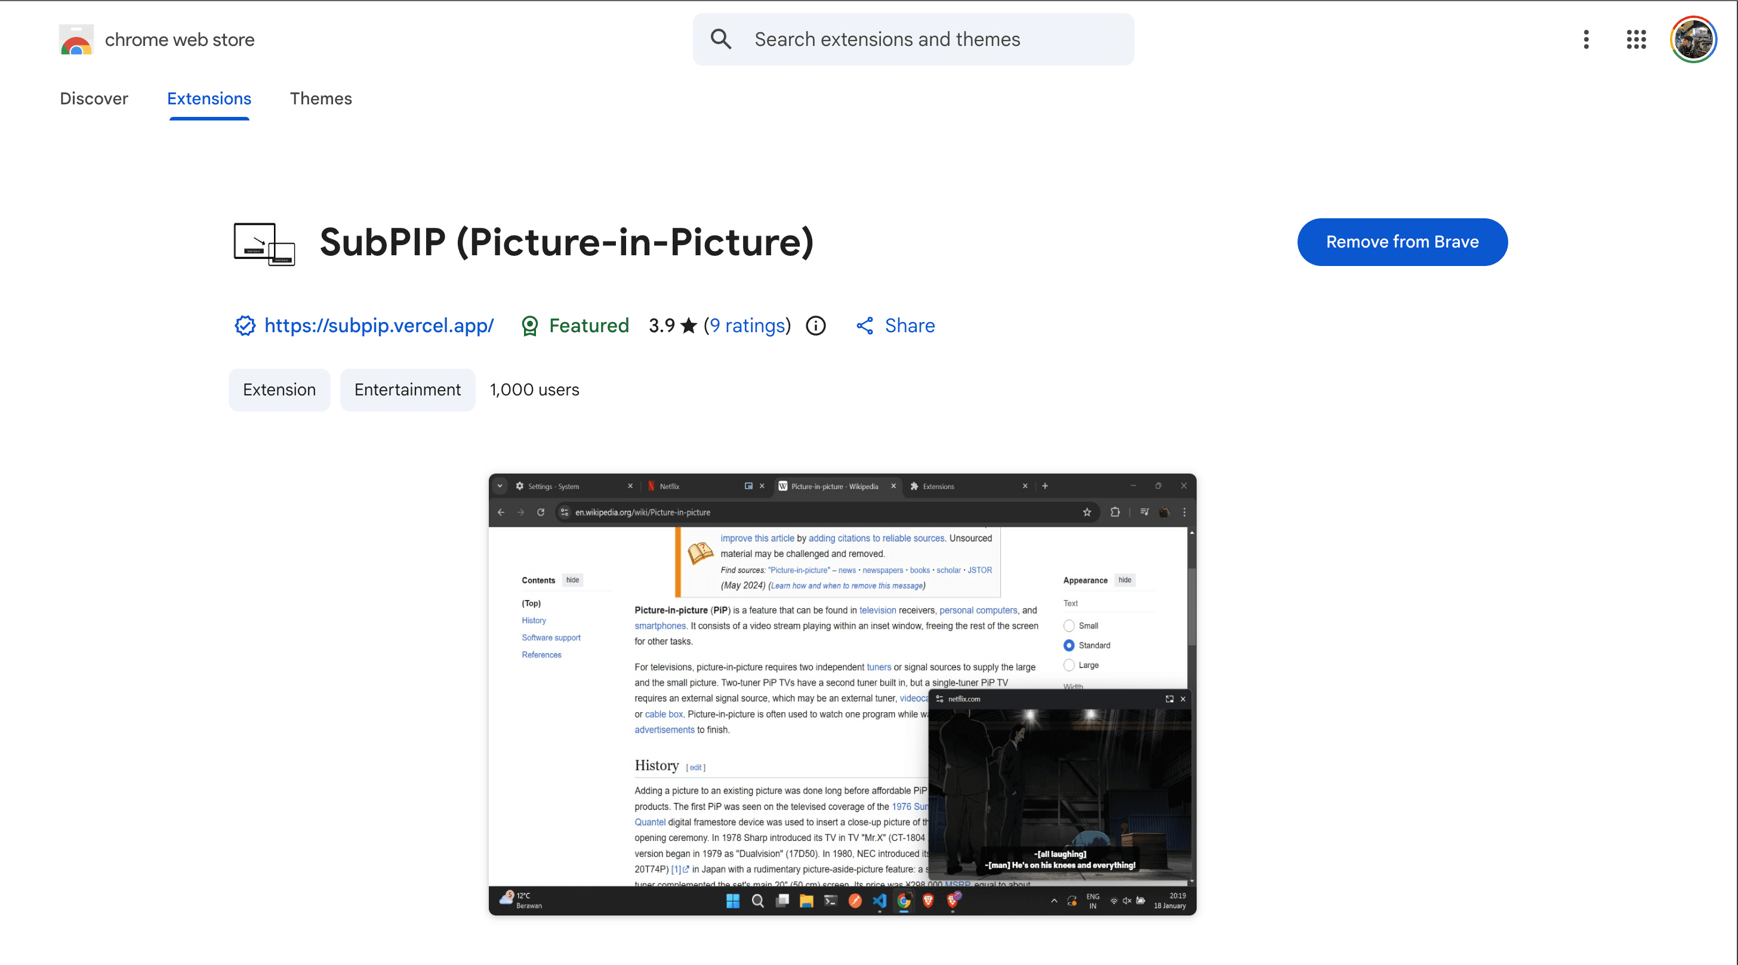The image size is (1738, 965).
Task: Click the SubPIP extension logo
Action: 264,243
